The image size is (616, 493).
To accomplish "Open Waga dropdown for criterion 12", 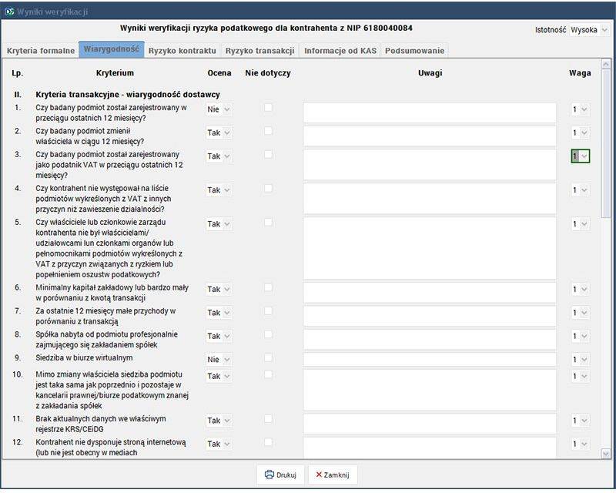I will coord(580,444).
